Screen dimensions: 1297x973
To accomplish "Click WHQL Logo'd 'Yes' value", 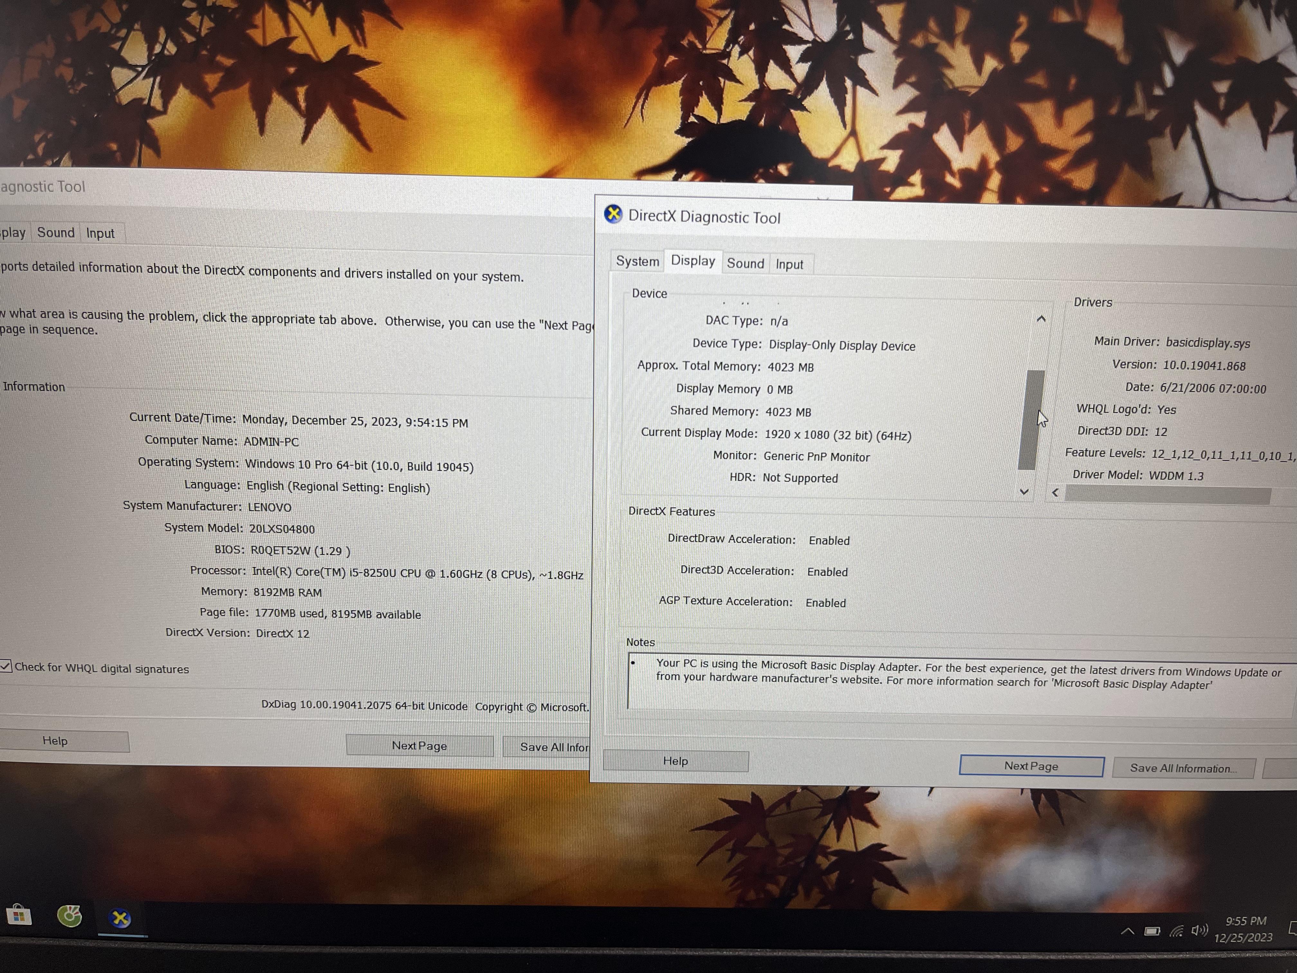I will pos(1166,410).
